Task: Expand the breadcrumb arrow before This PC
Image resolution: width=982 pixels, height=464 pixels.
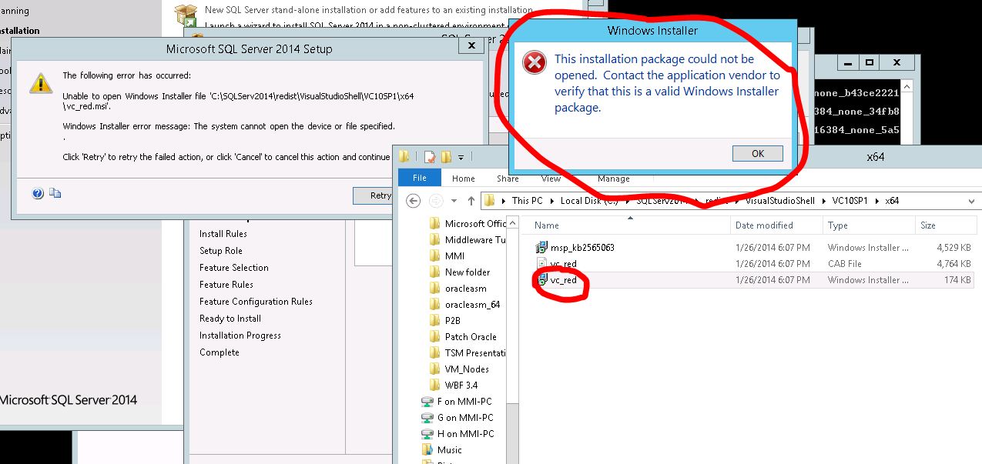Action: pos(504,201)
